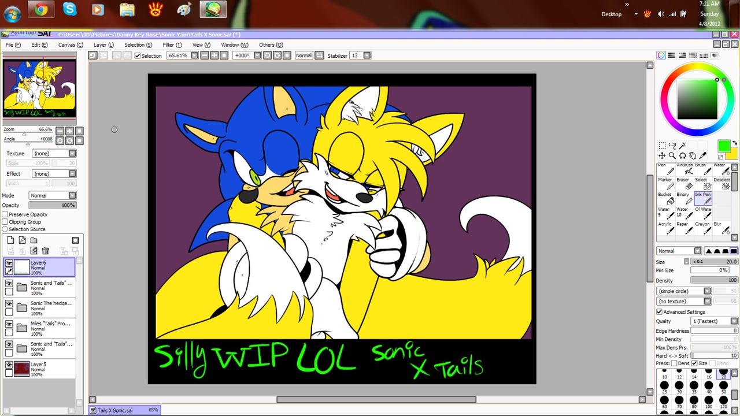Viewport: 740px width, 416px height.
Task: Click the background yellow color swatch
Action: coord(733,154)
